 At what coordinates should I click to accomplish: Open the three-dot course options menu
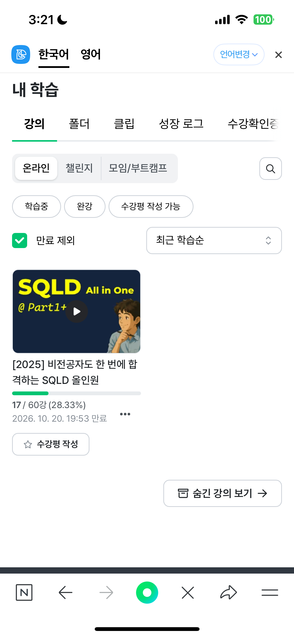(x=125, y=414)
